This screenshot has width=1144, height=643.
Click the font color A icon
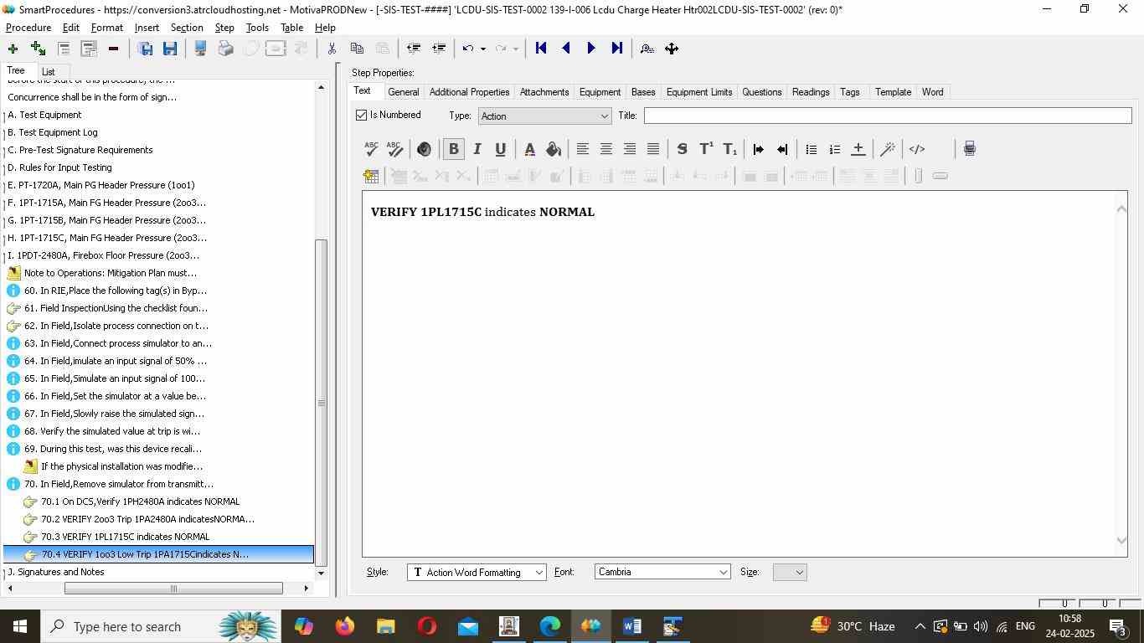pyautogui.click(x=529, y=149)
